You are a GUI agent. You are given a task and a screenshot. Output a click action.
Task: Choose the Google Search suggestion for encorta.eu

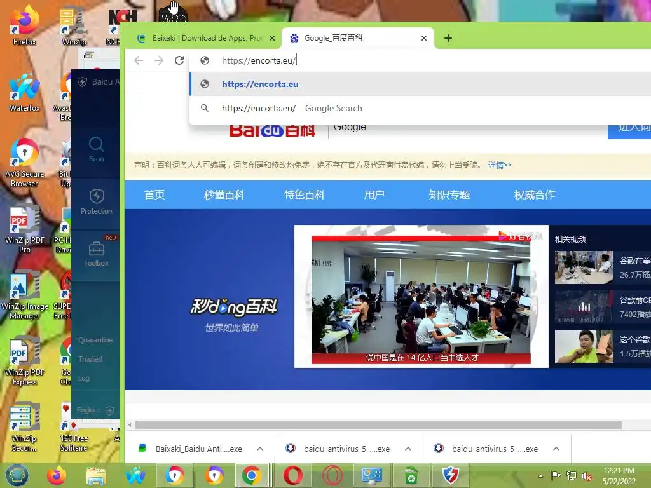(420, 108)
